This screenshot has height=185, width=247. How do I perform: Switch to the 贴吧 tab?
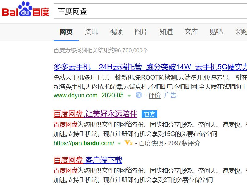[216, 32]
